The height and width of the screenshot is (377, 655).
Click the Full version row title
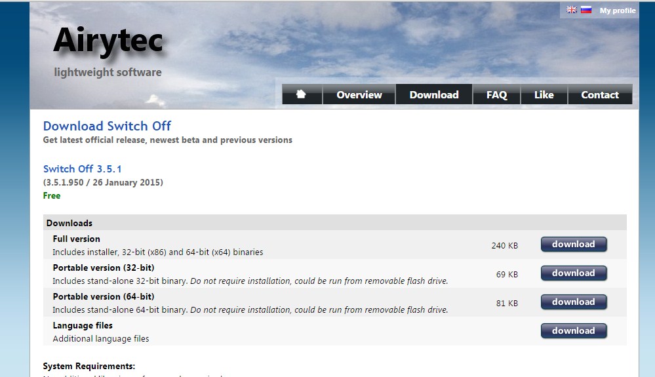[x=77, y=239]
